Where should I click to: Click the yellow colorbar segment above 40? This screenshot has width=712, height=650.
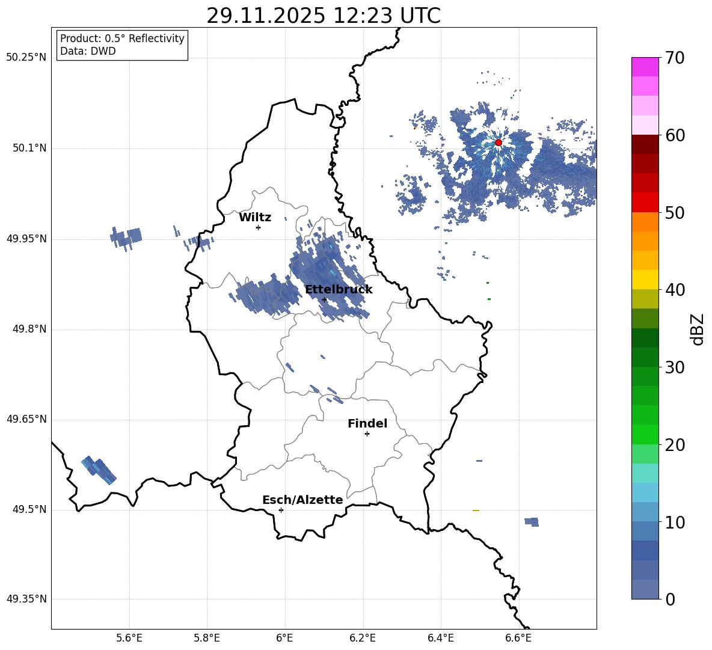pyautogui.click(x=645, y=280)
